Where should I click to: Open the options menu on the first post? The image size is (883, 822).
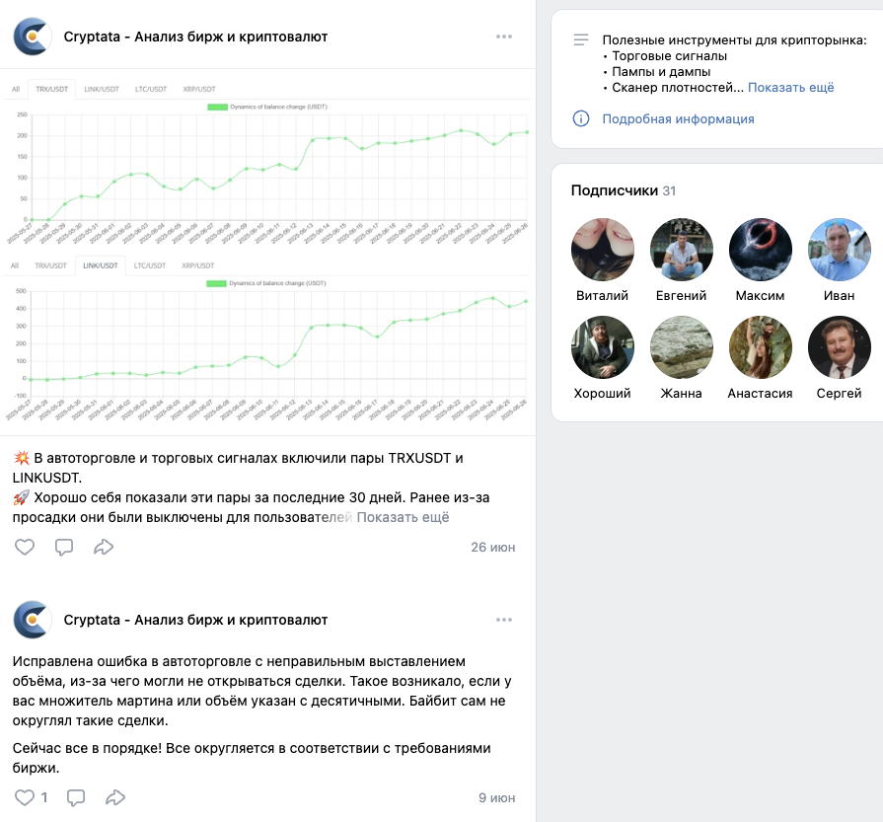coord(505,36)
